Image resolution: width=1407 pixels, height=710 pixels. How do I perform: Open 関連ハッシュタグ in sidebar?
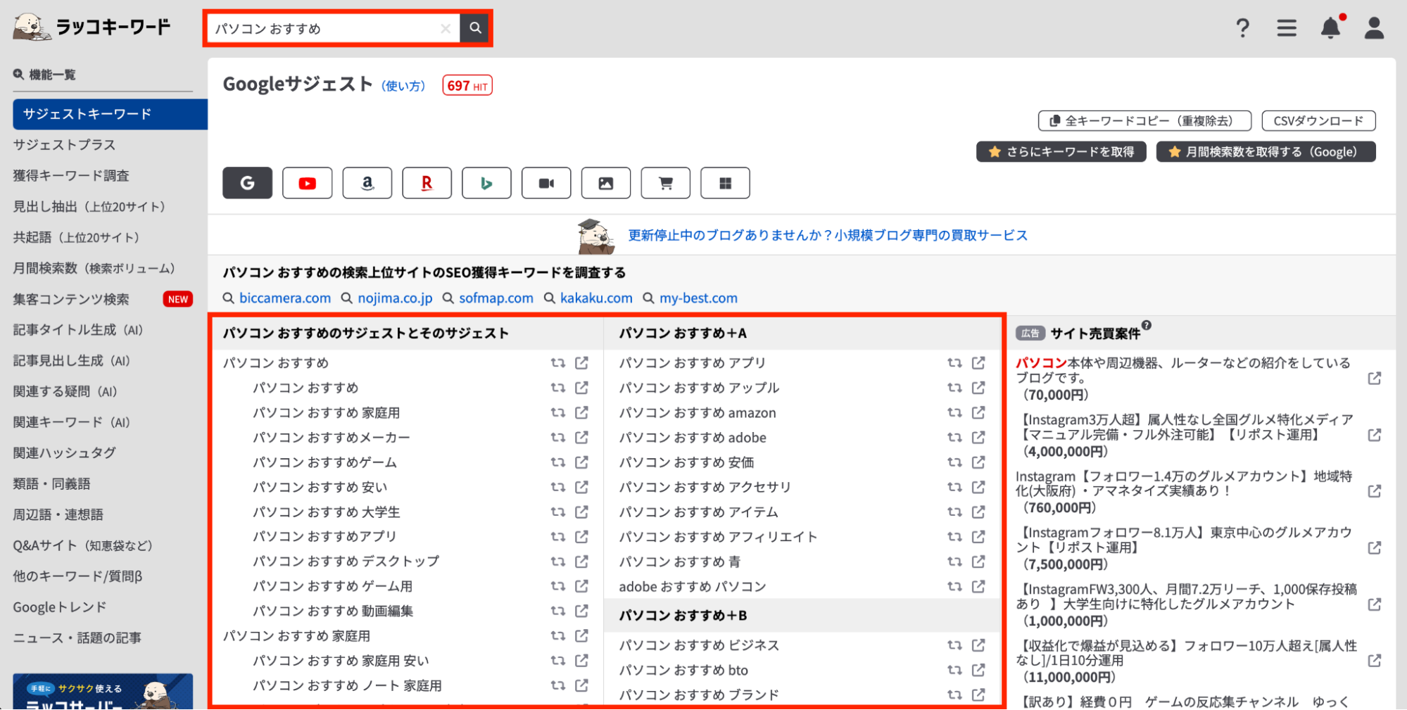[64, 453]
